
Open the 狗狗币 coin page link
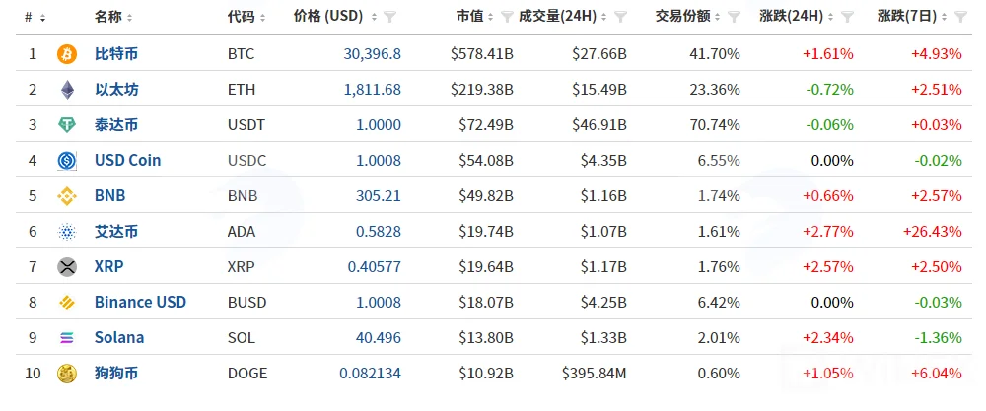pos(116,374)
